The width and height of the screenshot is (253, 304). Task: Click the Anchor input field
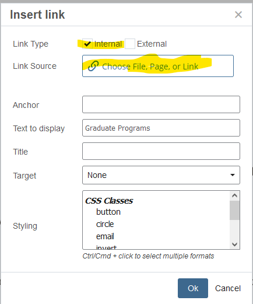[161, 104]
